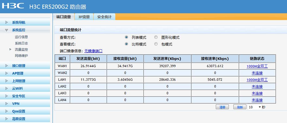Screen dimensions: 287x123
Task: Click the 发送流量(bit) column header
Action: (x=89, y=59)
